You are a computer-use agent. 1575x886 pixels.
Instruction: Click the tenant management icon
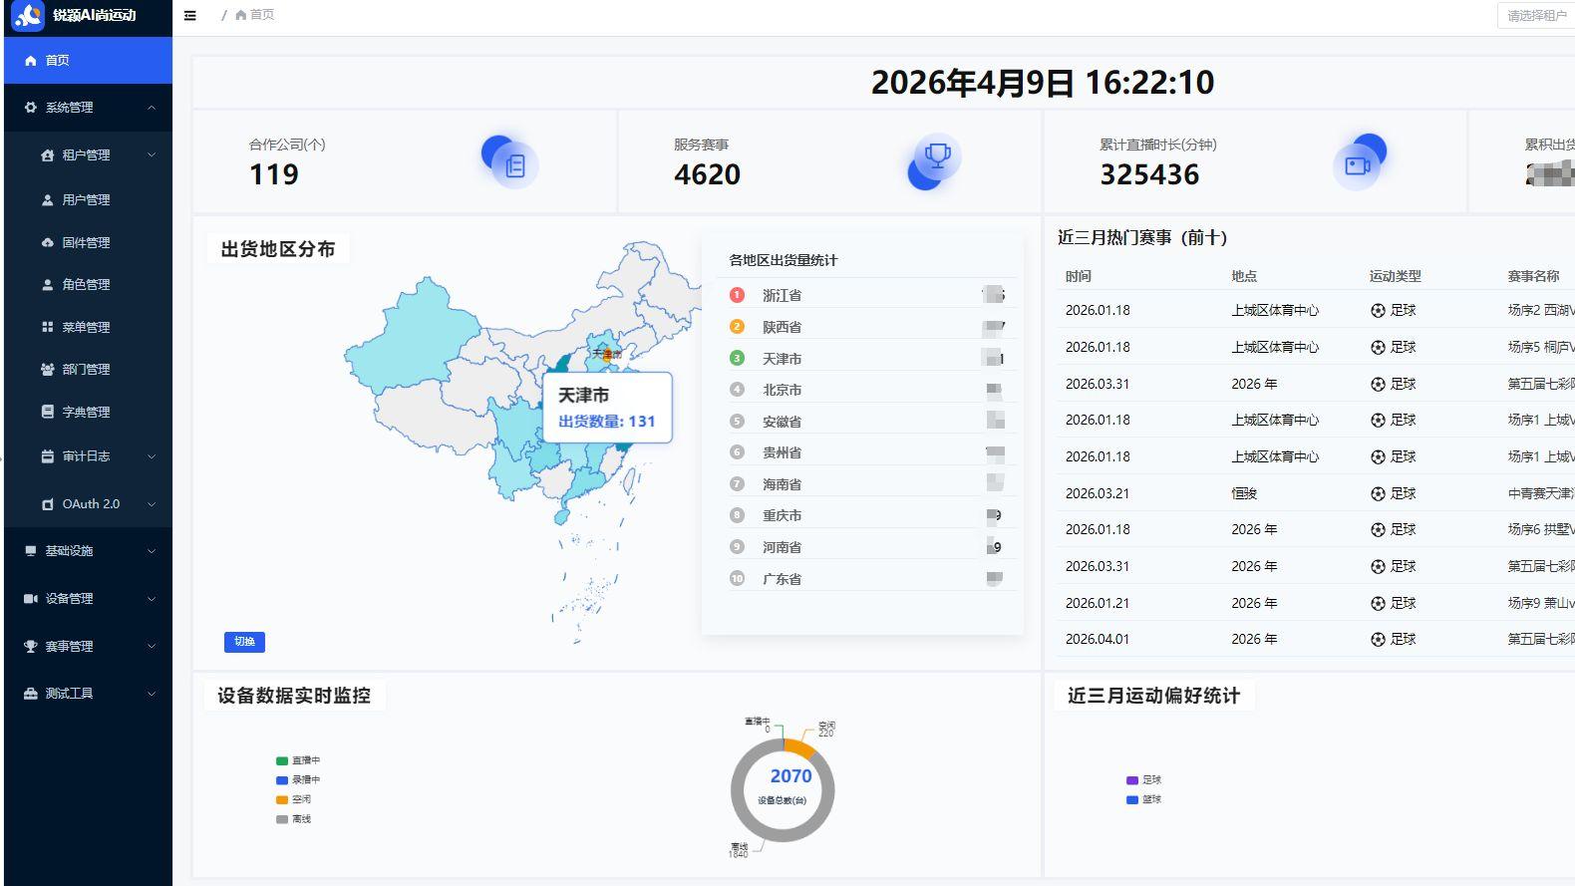coord(47,155)
